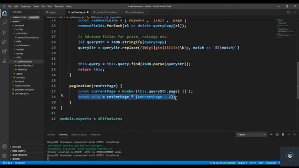Click the editor vertical scrollbar thumb
This screenshot has width=299, height=168.
coord(298,80)
